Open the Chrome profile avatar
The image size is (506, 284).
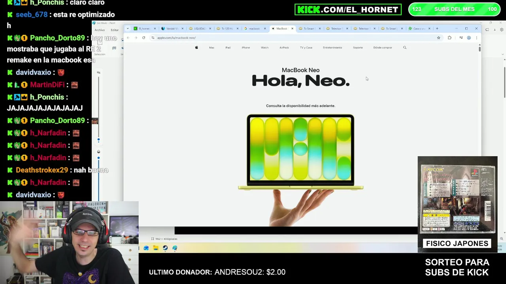[x=469, y=38]
